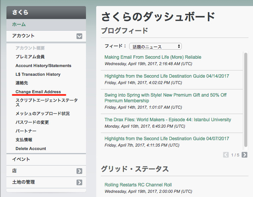The height and width of the screenshot is (197, 253).
Task: Open Rolling Restarts RC Channel Roll
Action: 138,185
